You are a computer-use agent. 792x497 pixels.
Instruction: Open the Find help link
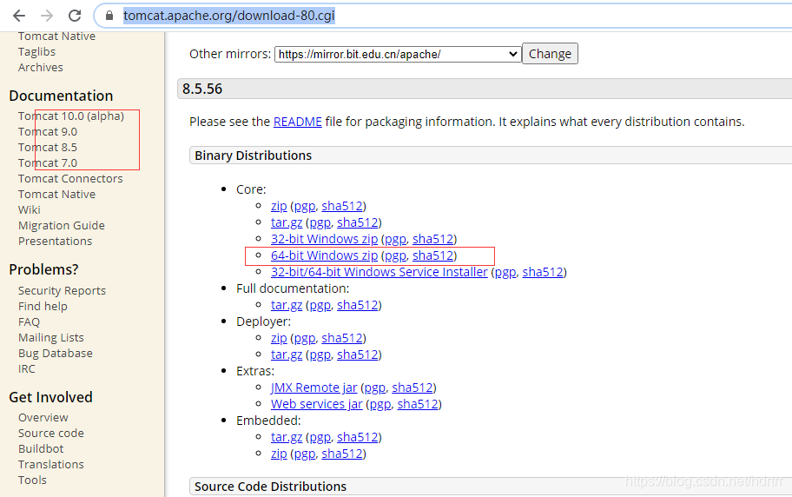[x=43, y=307]
